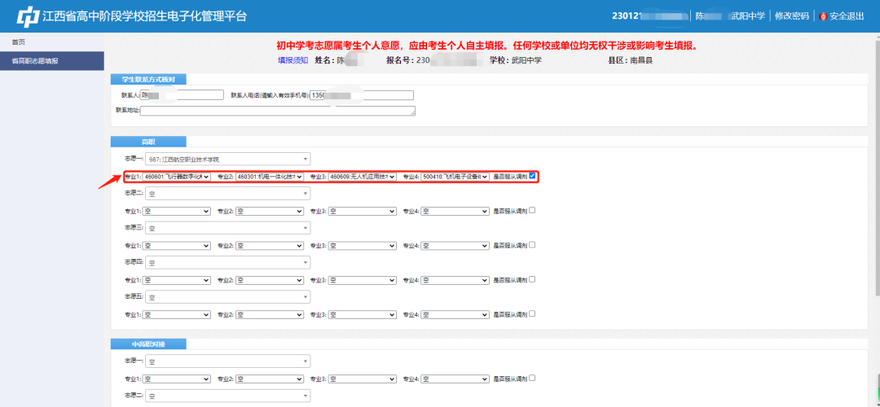This screenshot has height=407, width=880.
Task: Expand 志愿一 dropdown under 中高职对接
Action: [227, 361]
